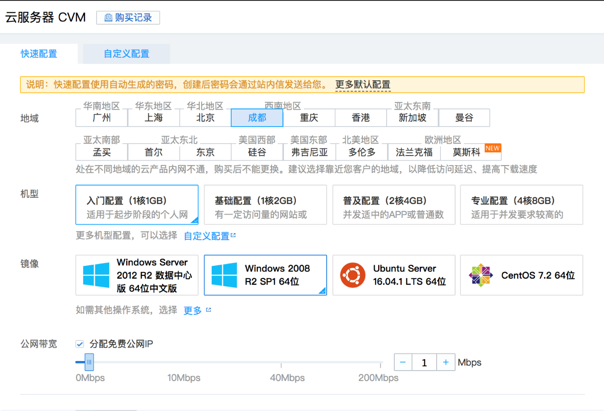Select the 上海 region

(x=154, y=117)
